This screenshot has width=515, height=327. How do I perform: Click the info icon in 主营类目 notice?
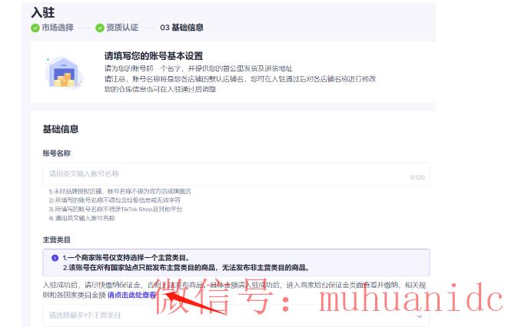55,258
